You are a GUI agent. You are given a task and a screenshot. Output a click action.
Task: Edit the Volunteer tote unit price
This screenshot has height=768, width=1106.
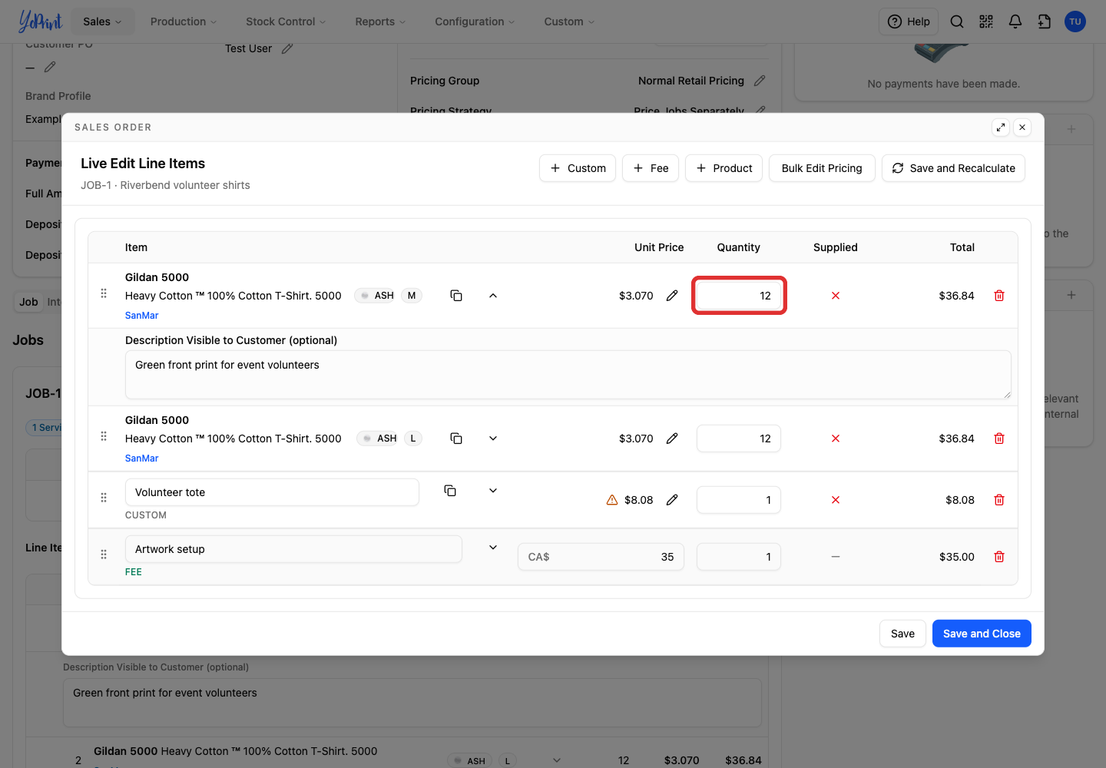[672, 500]
